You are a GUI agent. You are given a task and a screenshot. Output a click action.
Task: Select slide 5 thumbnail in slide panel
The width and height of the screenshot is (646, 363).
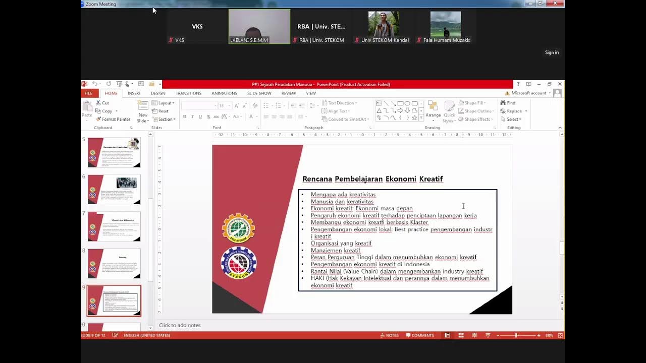[114, 152]
